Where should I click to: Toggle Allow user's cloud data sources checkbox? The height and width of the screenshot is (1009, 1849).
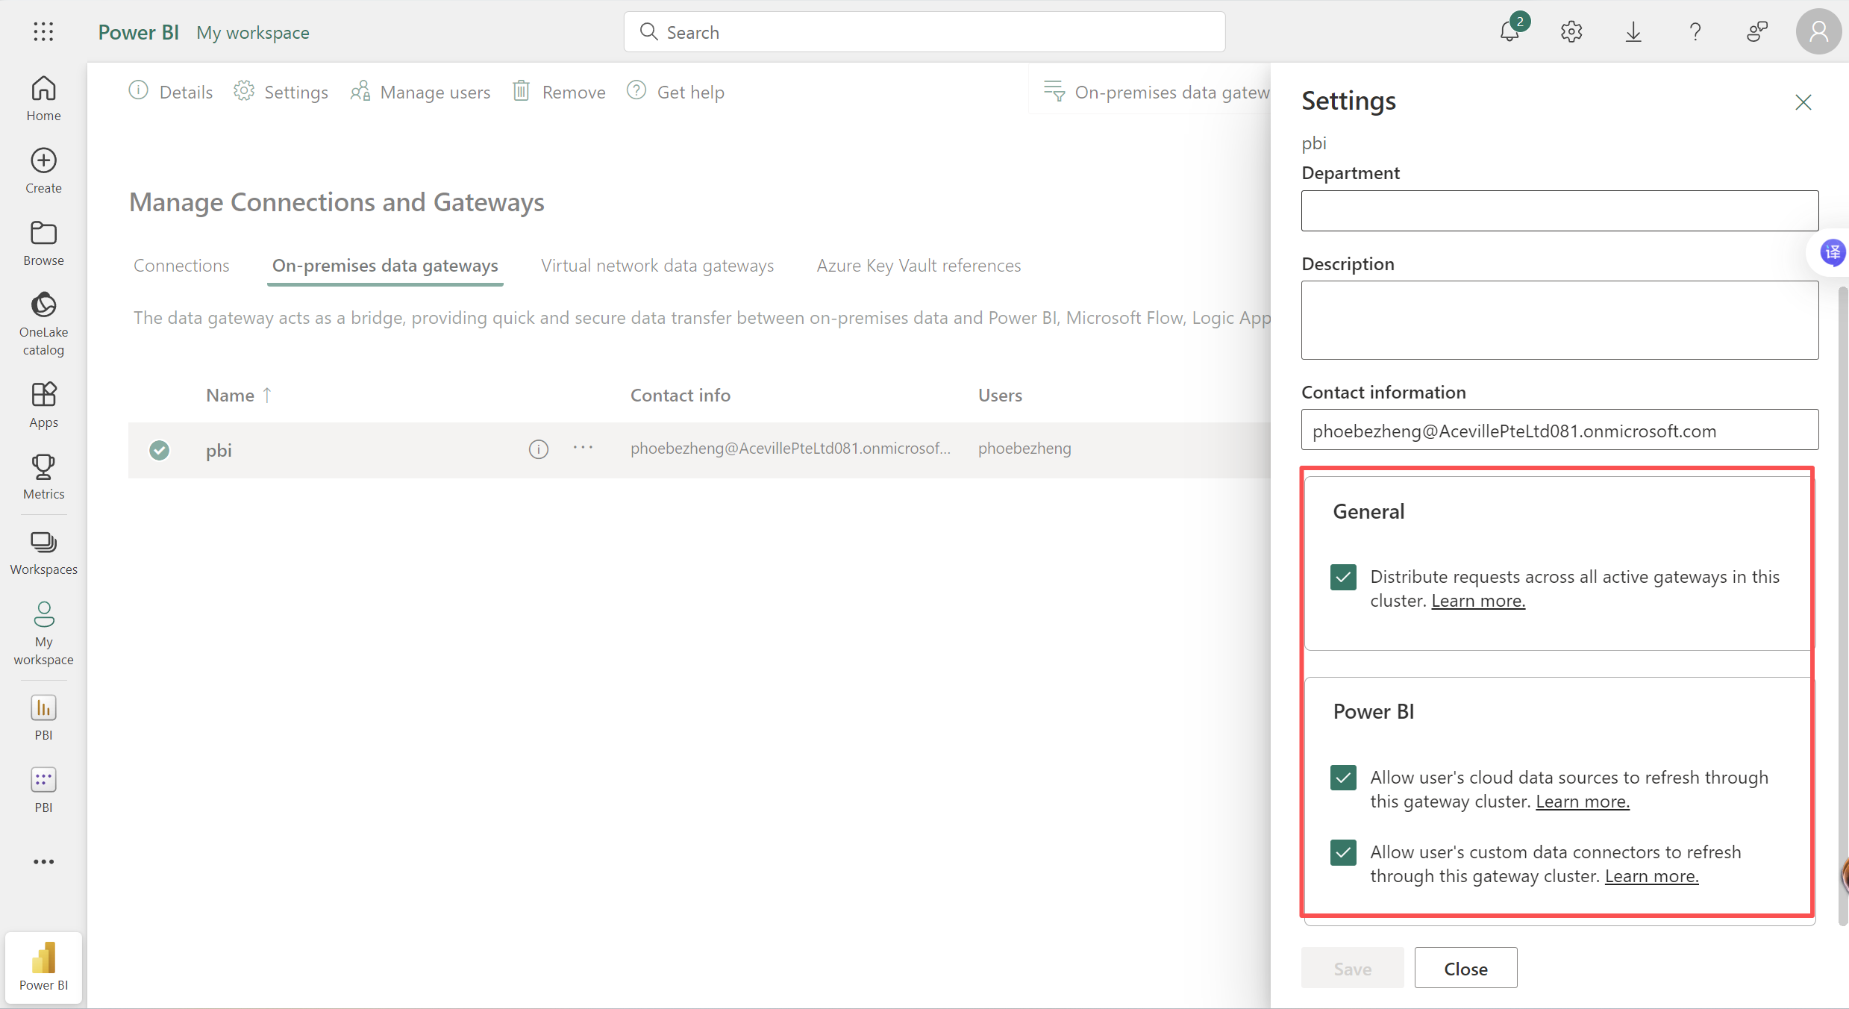(1343, 778)
